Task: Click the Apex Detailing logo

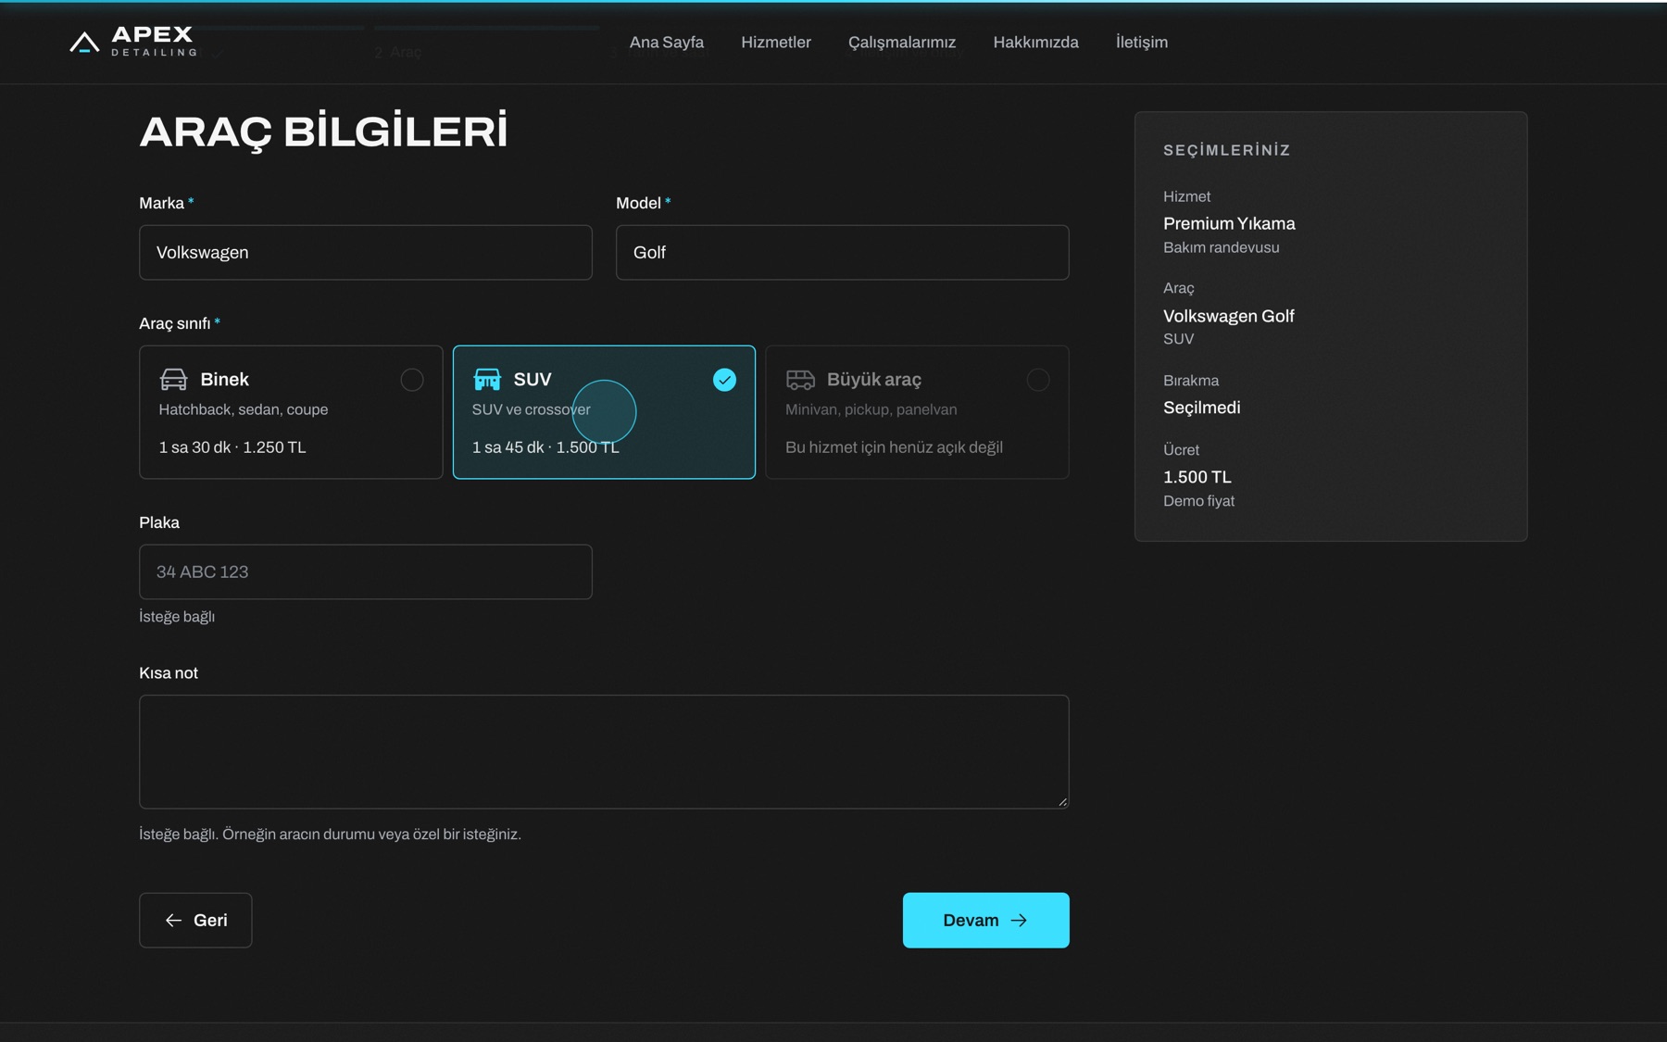Action: pyautogui.click(x=133, y=42)
